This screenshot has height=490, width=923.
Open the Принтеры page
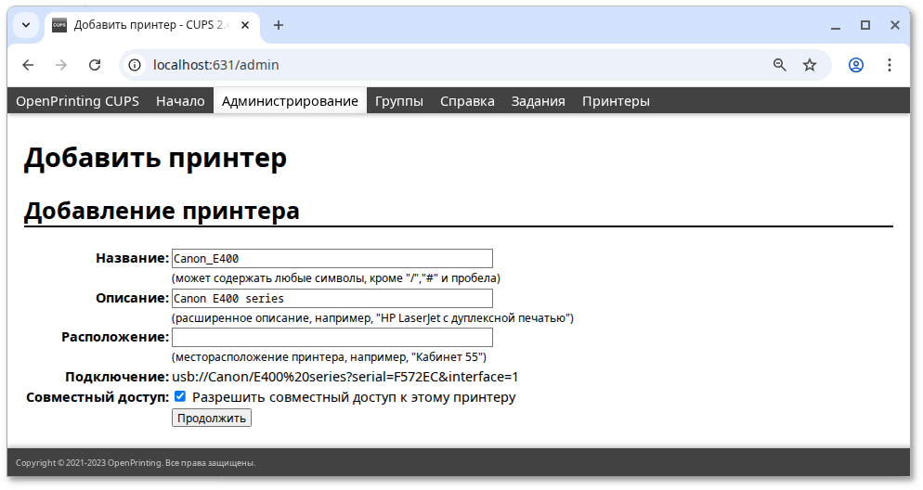(x=616, y=101)
